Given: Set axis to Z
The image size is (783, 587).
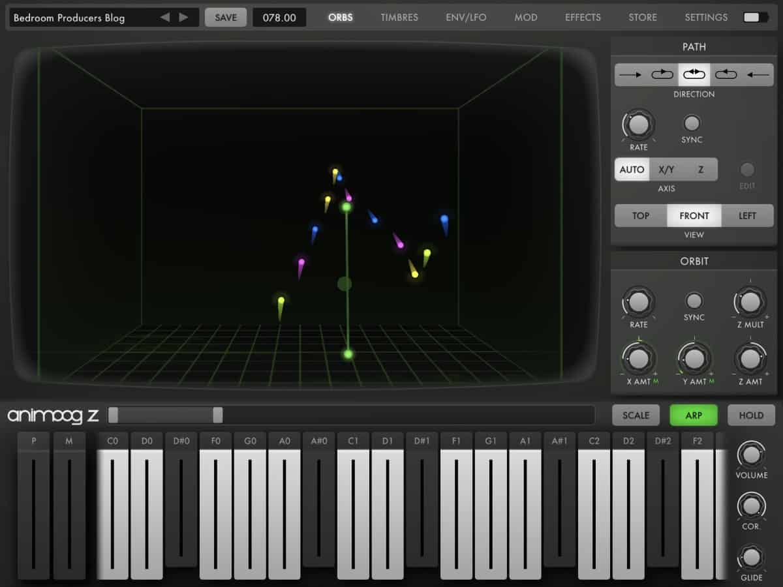Looking at the screenshot, I should pos(701,170).
